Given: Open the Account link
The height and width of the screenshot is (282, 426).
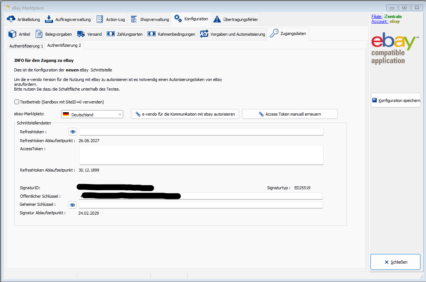Looking at the screenshot, I should tap(380, 21).
